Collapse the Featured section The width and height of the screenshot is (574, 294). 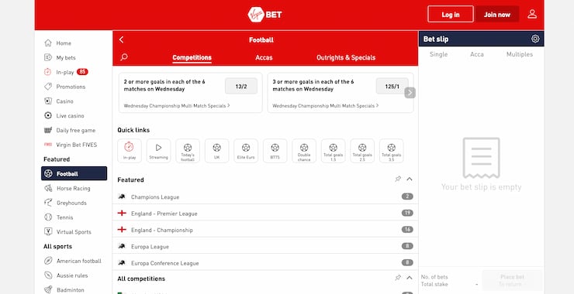(x=410, y=179)
